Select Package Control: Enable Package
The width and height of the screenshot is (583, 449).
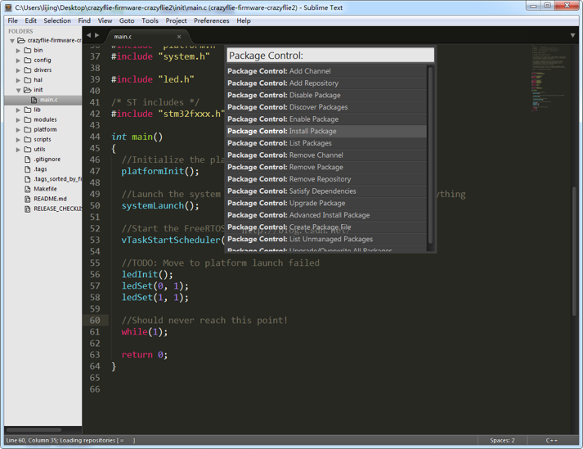click(326, 119)
